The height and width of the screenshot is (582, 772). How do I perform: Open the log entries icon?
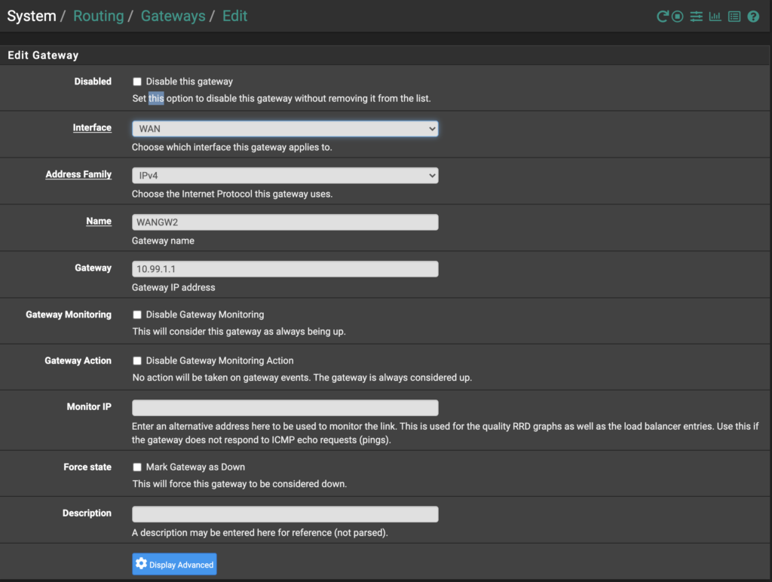(x=734, y=17)
